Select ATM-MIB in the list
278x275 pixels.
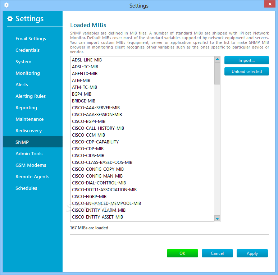click(x=142, y=81)
